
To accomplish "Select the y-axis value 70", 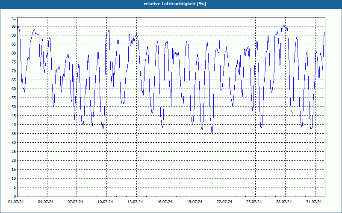I will [x=14, y=71].
